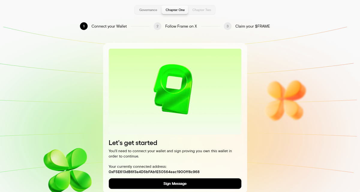Click the progress line between steps 1 and 2

click(x=140, y=26)
